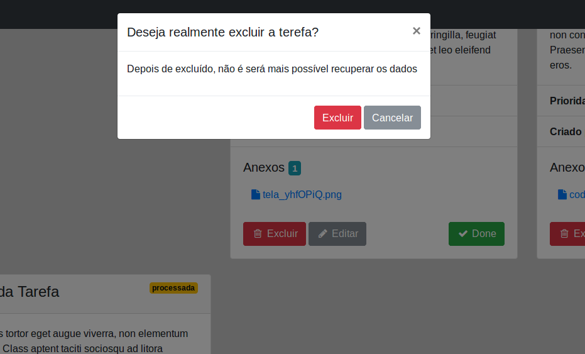Click the trash Excluir button next to Editar

[x=274, y=234]
